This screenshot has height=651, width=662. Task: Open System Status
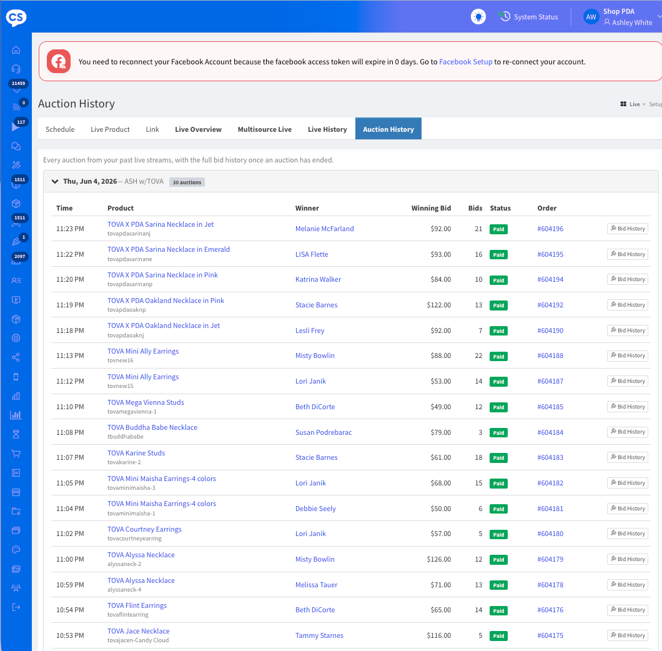click(x=529, y=17)
